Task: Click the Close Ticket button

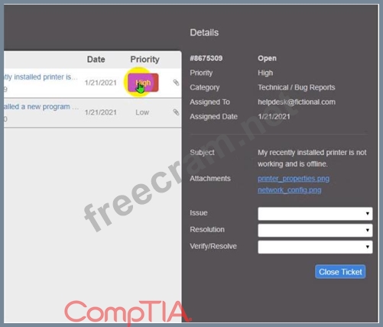Action: [340, 272]
